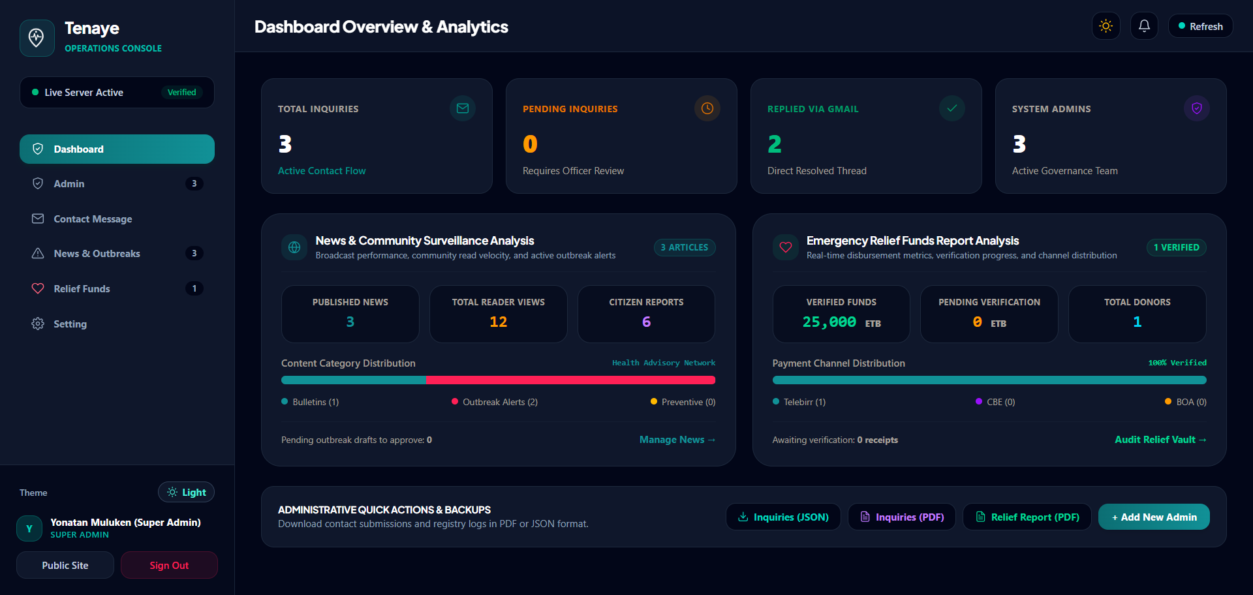Viewport: 1253px width, 595px height.
Task: Download Inquiries (PDF)
Action: tap(902, 517)
